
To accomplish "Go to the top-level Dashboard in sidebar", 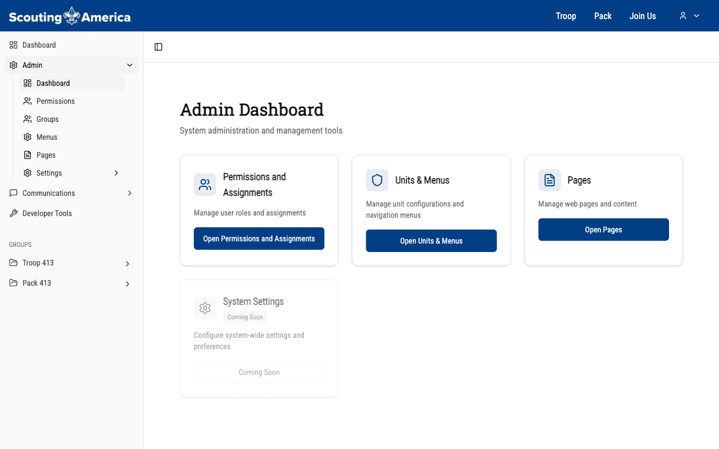I will pyautogui.click(x=71, y=45).
